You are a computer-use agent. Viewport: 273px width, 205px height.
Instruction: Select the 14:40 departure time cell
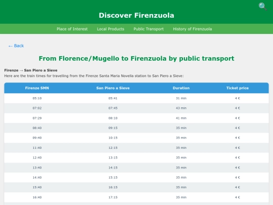(x=37, y=178)
